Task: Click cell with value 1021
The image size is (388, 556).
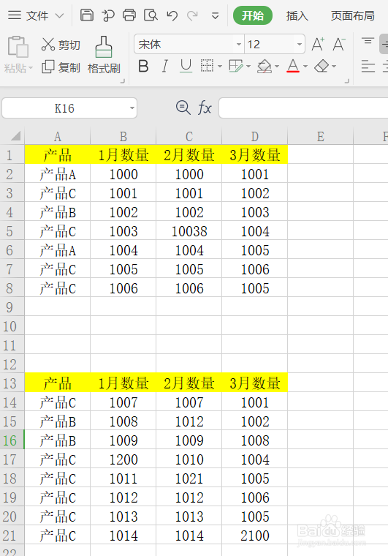Action: [x=189, y=478]
